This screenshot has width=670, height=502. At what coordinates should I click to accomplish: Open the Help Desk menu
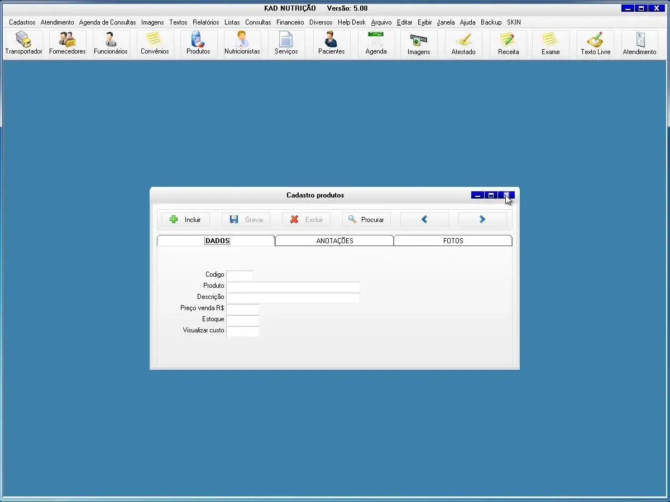coord(352,22)
